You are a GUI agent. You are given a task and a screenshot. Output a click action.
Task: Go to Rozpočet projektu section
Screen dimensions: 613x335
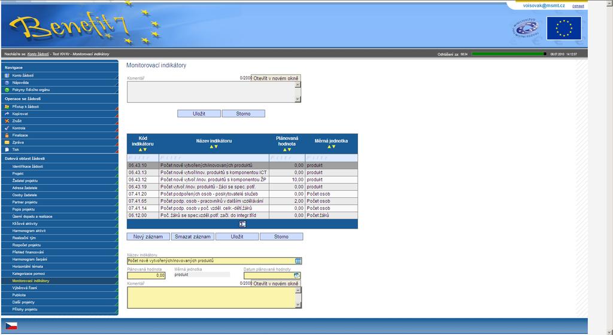pyautogui.click(x=26, y=245)
